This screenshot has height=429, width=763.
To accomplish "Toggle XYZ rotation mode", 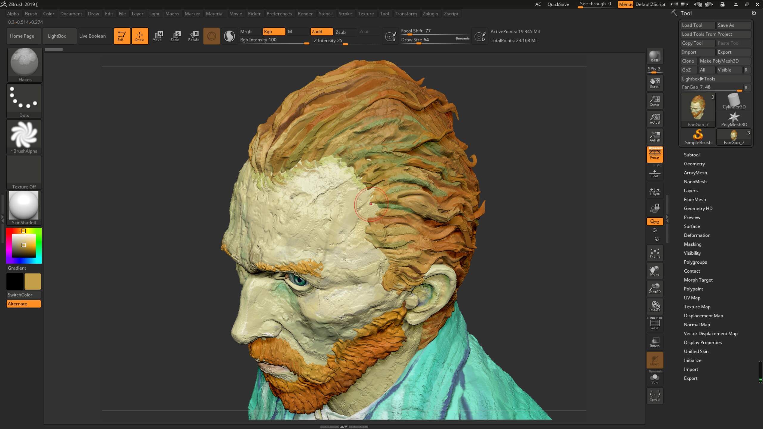I will click(655, 222).
